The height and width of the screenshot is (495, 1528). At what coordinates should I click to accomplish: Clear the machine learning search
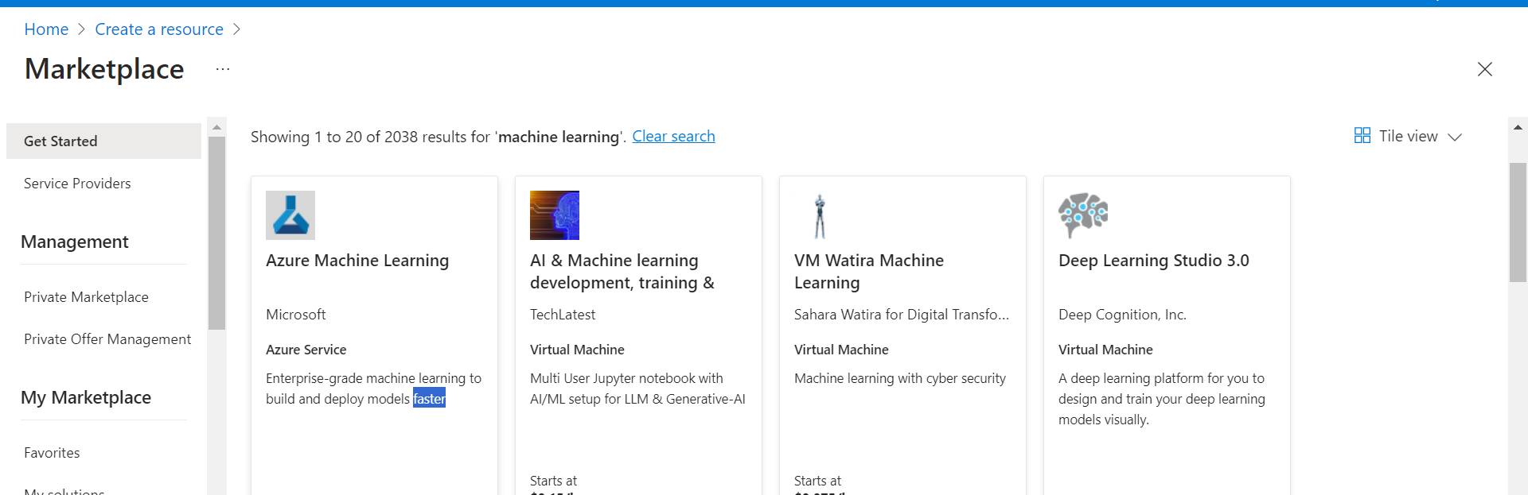point(673,136)
